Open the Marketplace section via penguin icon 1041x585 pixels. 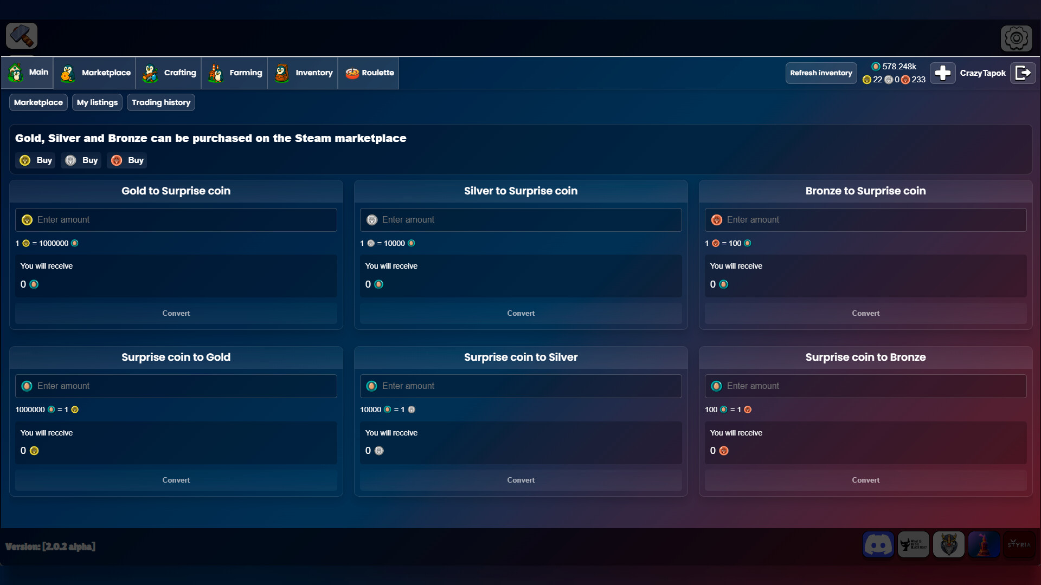(67, 73)
